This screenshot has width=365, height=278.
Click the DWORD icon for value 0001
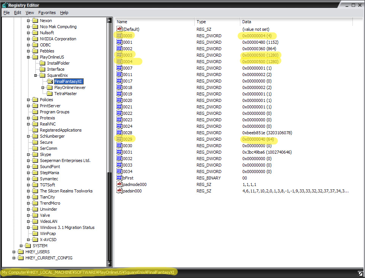119,42
